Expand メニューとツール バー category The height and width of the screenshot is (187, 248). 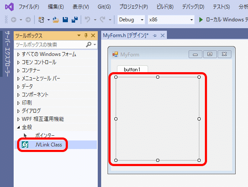pyautogui.click(x=18, y=79)
